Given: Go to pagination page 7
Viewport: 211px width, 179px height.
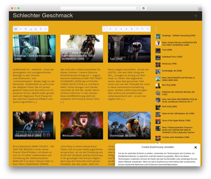Looking at the screenshot, I should [137, 29].
